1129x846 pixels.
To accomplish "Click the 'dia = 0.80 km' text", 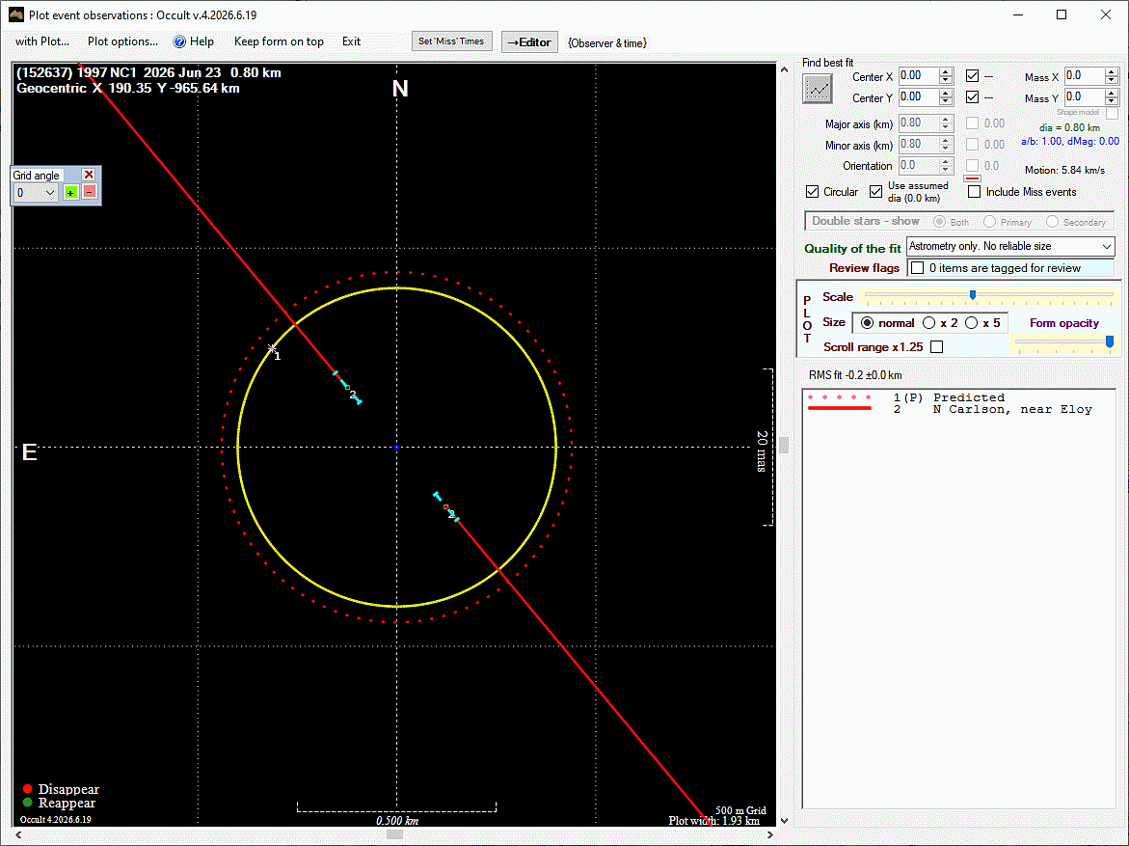I will pyautogui.click(x=1069, y=127).
